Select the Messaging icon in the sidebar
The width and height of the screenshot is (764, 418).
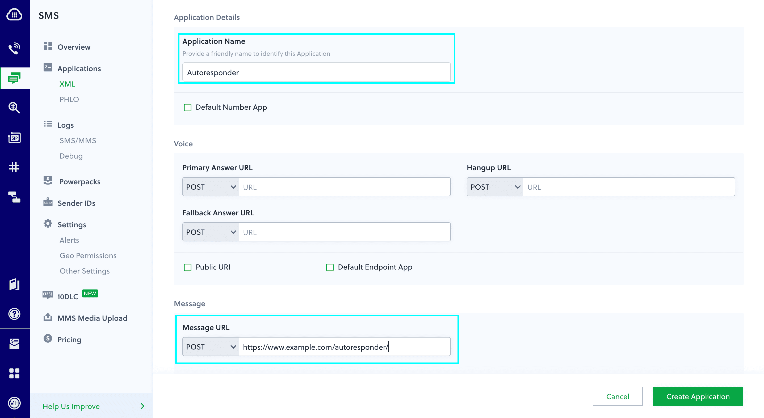point(15,78)
